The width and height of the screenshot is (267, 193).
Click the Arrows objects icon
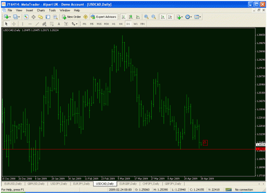[73, 24]
